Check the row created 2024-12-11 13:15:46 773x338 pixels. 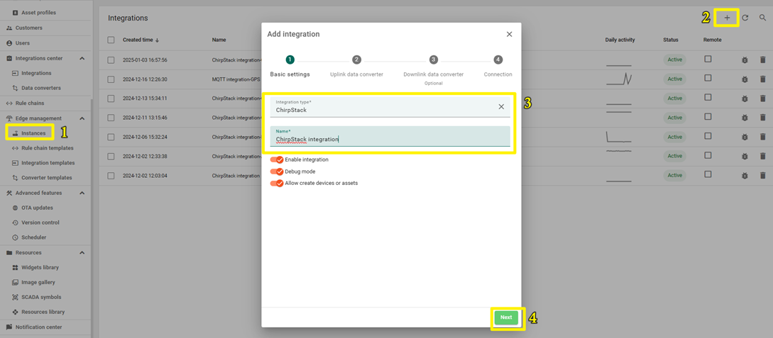click(x=111, y=118)
